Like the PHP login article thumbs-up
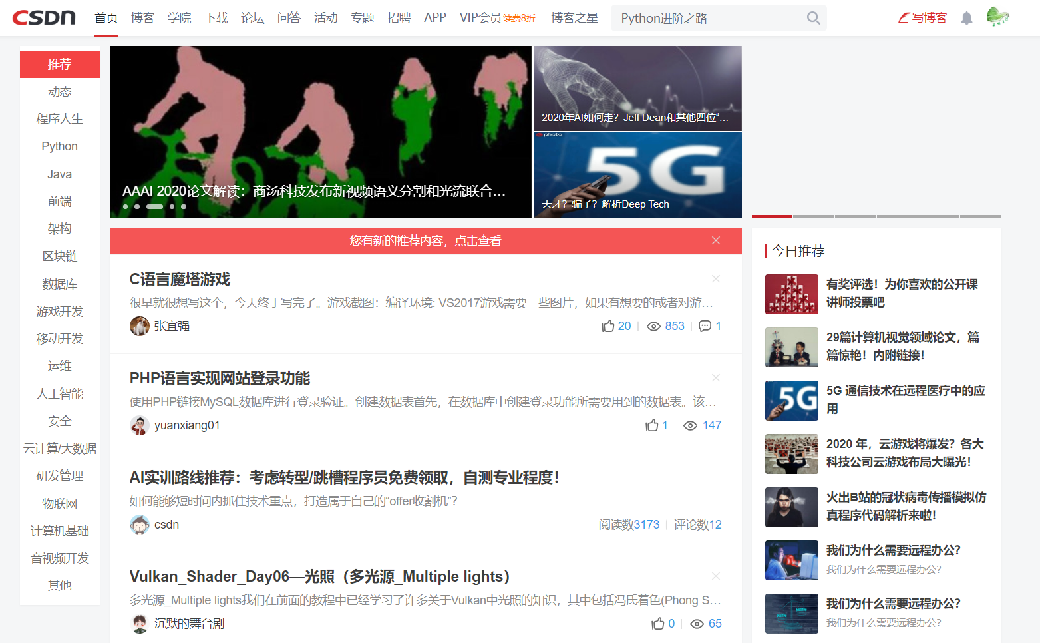This screenshot has height=643, width=1040. [x=652, y=425]
